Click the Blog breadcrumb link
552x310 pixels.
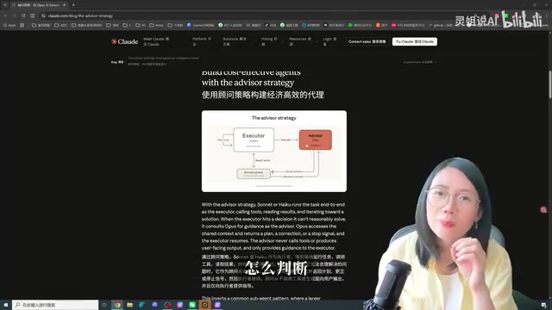pyautogui.click(x=117, y=62)
